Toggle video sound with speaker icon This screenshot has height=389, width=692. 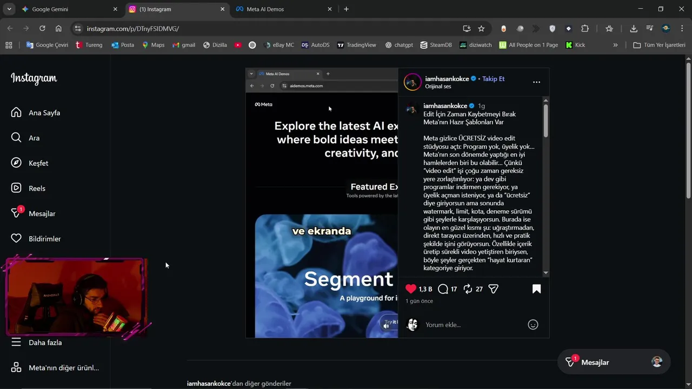tap(386, 325)
